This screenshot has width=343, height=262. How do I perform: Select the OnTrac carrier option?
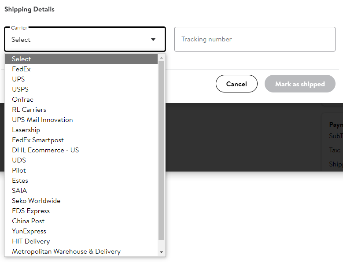point(22,100)
